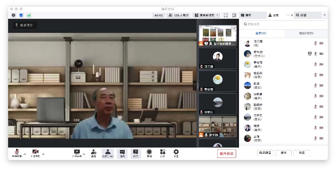The image size is (336, 170).
Task: Start recording with the Record icon
Action: (x=149, y=152)
